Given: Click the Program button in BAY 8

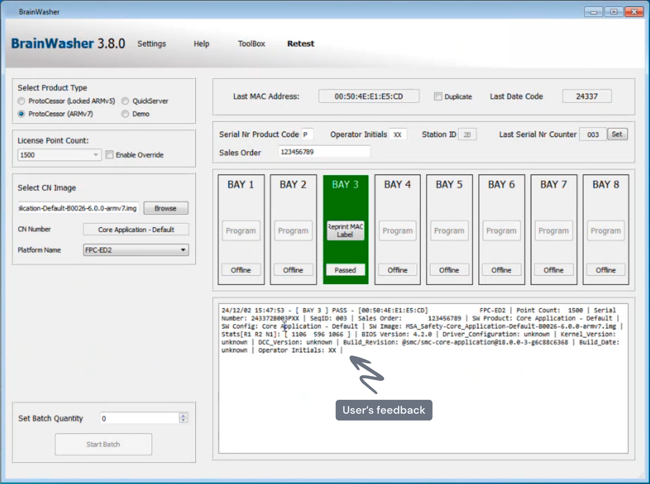Looking at the screenshot, I should (x=606, y=231).
